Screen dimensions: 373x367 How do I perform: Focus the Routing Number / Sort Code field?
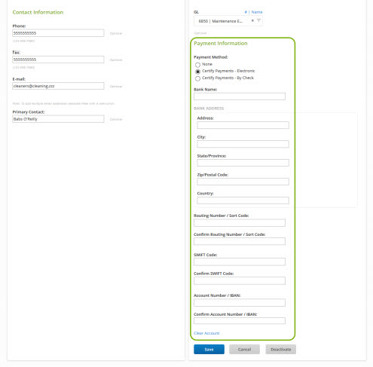pyautogui.click(x=240, y=222)
